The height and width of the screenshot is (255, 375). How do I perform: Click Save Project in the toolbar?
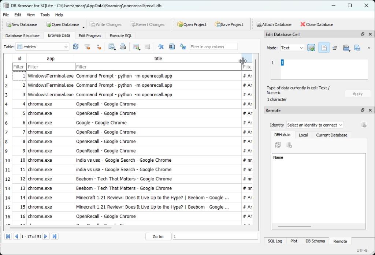(x=229, y=25)
